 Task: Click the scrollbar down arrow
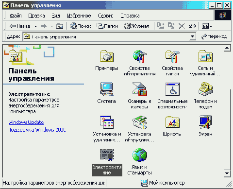click(227, 173)
